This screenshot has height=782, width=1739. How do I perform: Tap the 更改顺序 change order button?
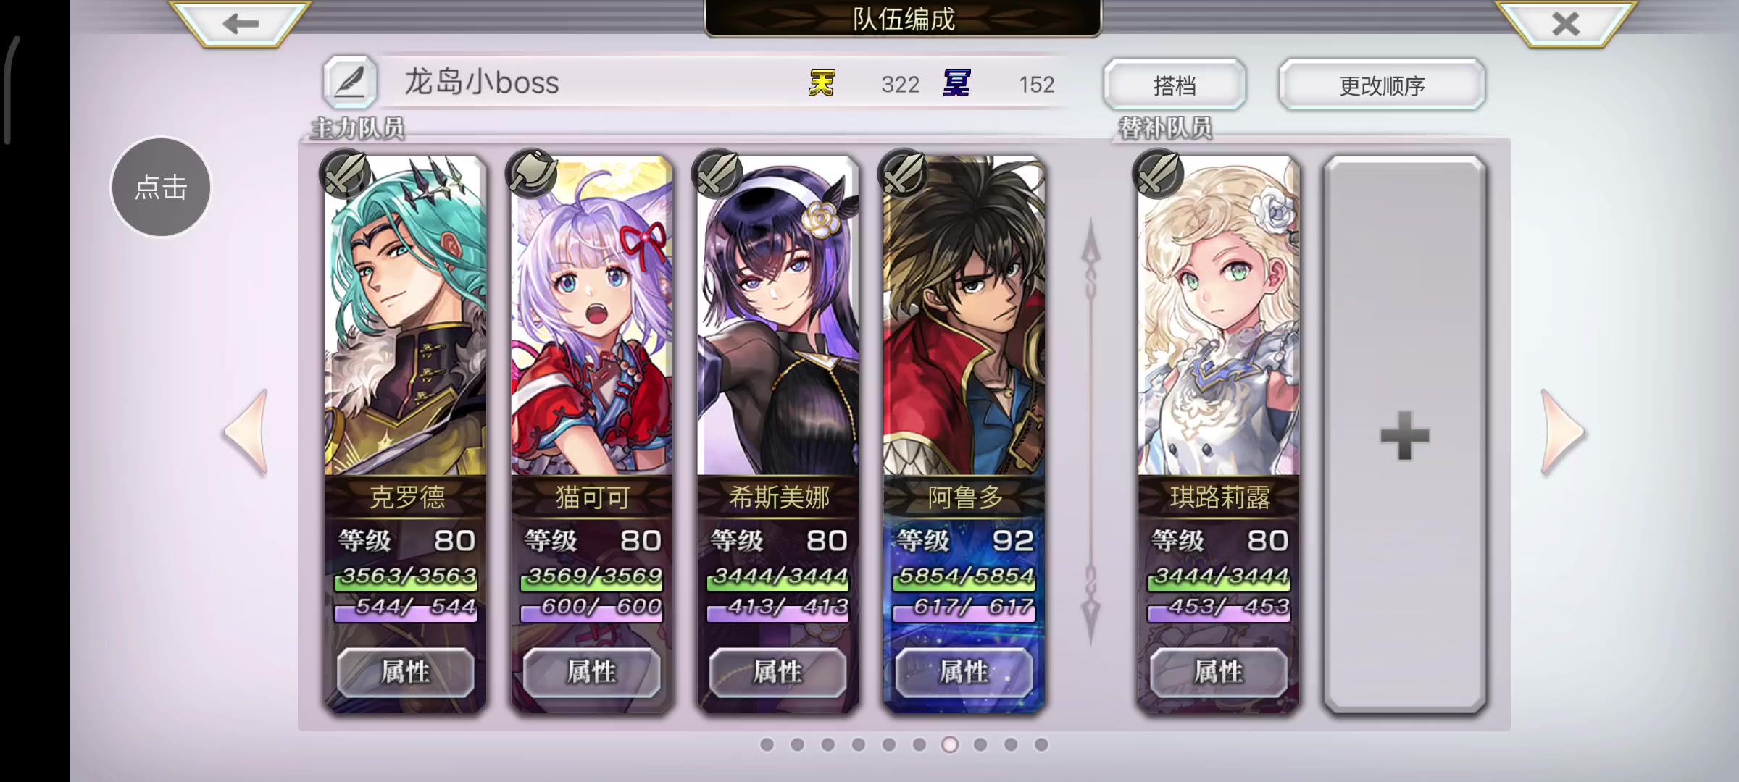point(1382,85)
